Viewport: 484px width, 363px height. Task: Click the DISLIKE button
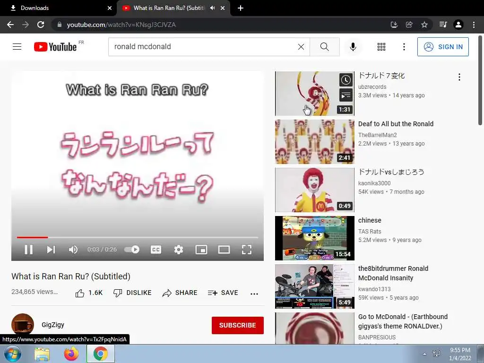[x=132, y=293]
